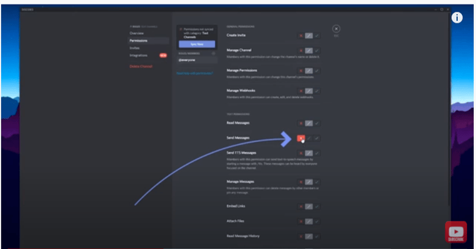Select the @everyone role
The height and width of the screenshot is (249, 476).
coord(197,60)
